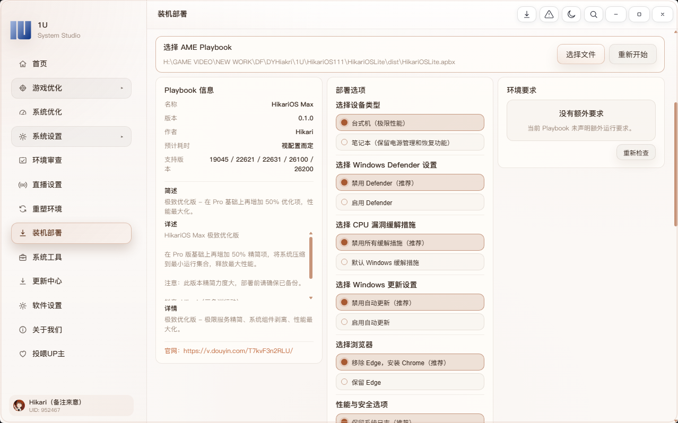Select 启用 Defender option
Image resolution: width=678 pixels, height=423 pixels.
[410, 202]
